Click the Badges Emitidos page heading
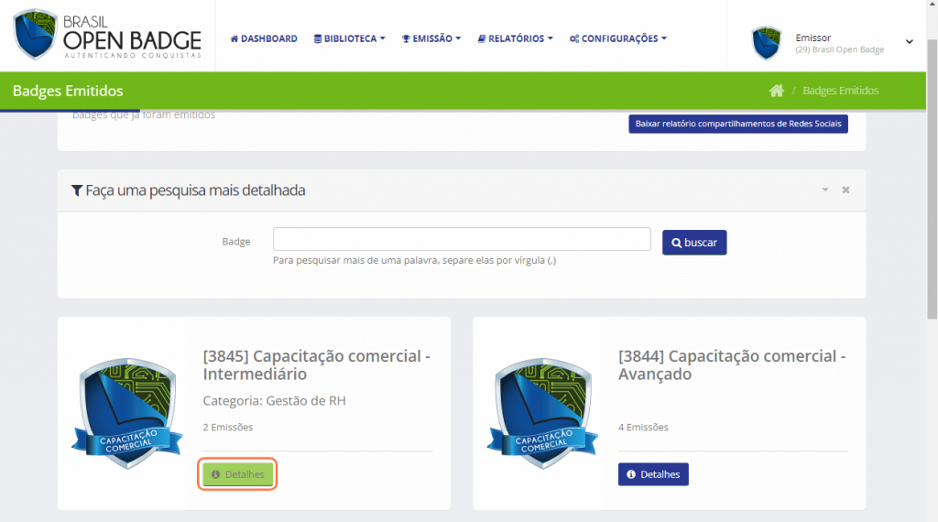 [x=68, y=91]
